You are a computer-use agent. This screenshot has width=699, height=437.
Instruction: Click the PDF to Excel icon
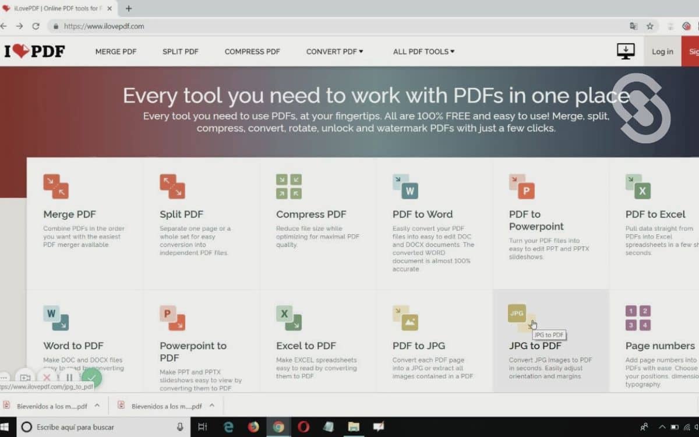tap(638, 186)
